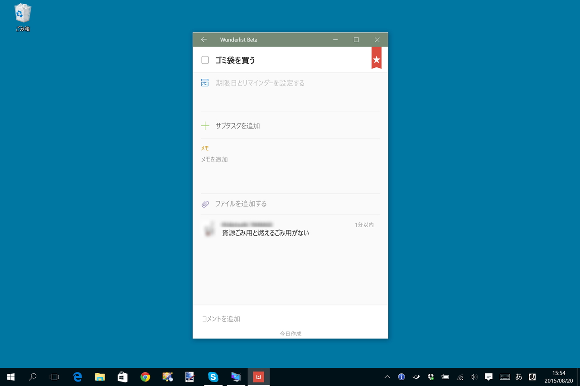Click the blue info tray icon

pos(401,377)
